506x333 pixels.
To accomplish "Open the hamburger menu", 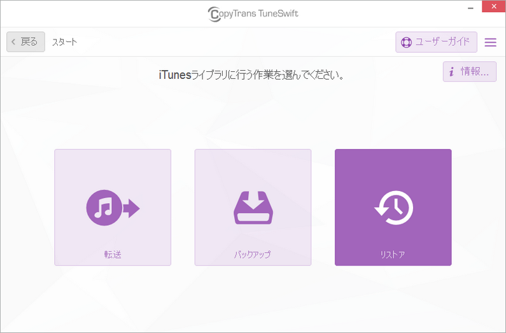I will (x=491, y=42).
